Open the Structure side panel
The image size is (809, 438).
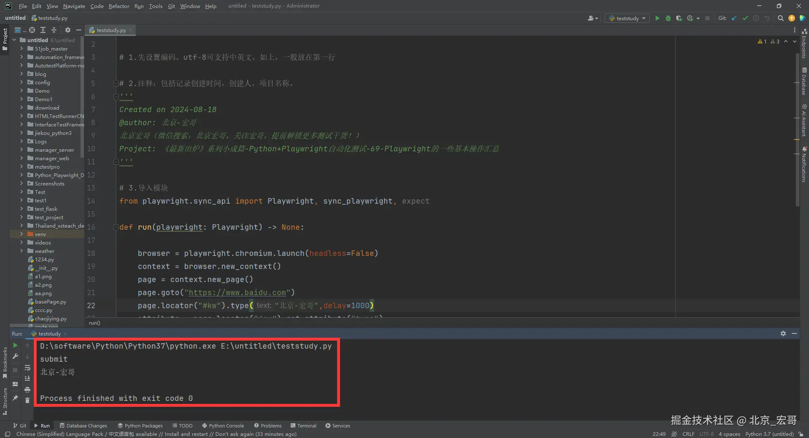(5, 401)
